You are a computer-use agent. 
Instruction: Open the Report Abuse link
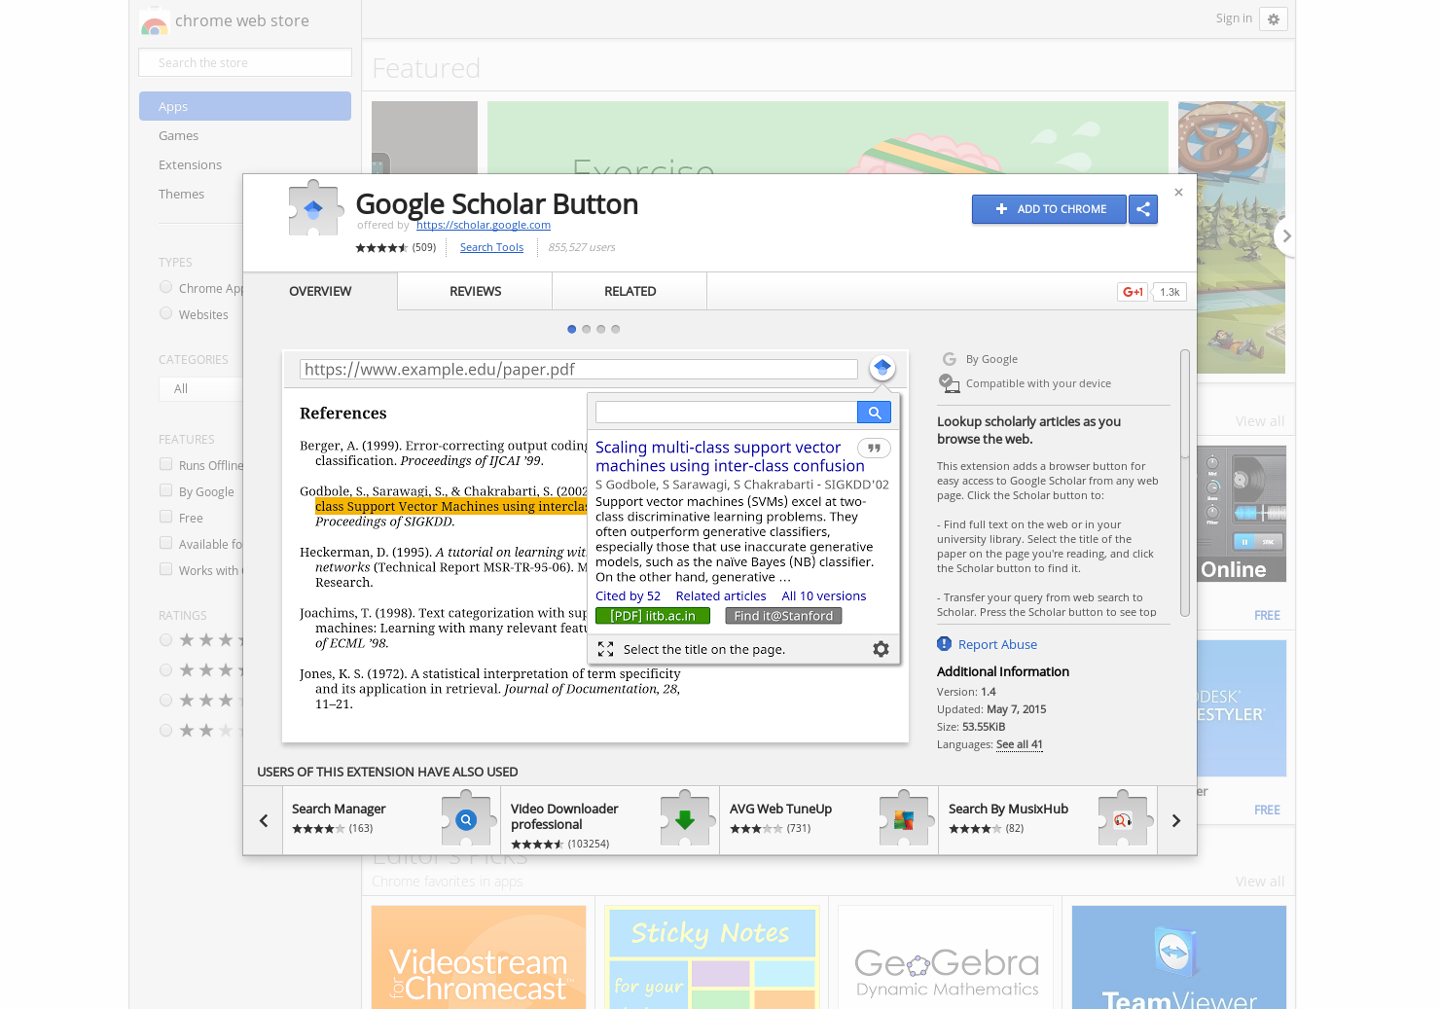pyautogui.click(x=998, y=643)
